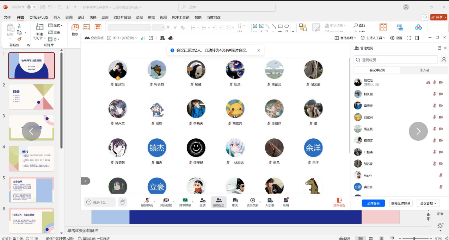The width and height of the screenshot is (449, 240).
Task: Toggle the PowerPoint 自动保存 switch
Action: [32, 7]
